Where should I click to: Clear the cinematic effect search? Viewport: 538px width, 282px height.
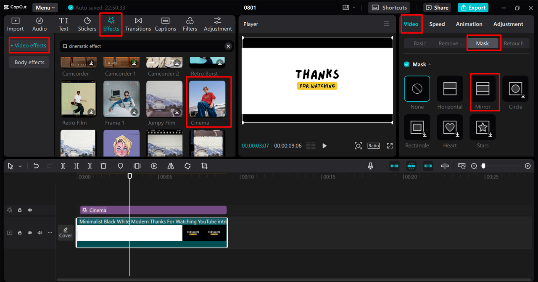click(228, 46)
